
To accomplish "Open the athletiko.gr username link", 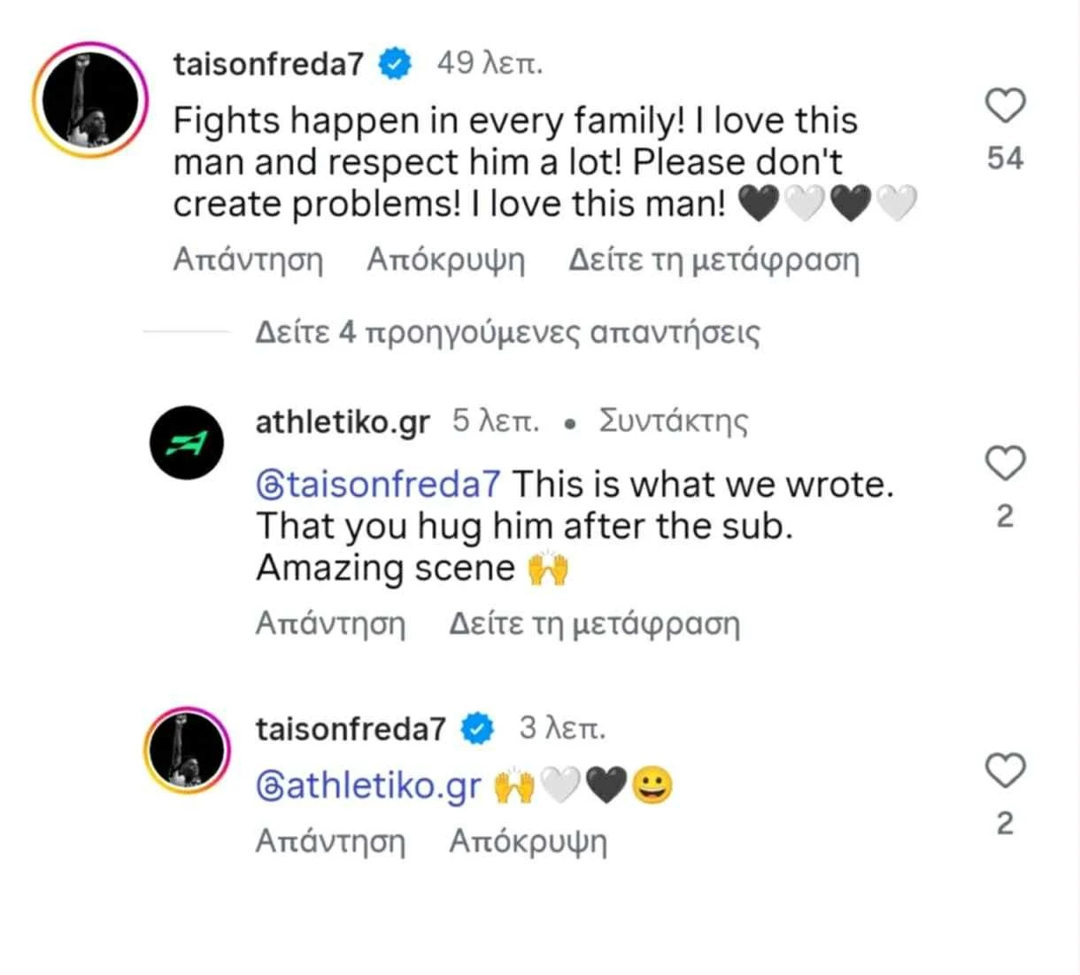I will pyautogui.click(x=343, y=422).
